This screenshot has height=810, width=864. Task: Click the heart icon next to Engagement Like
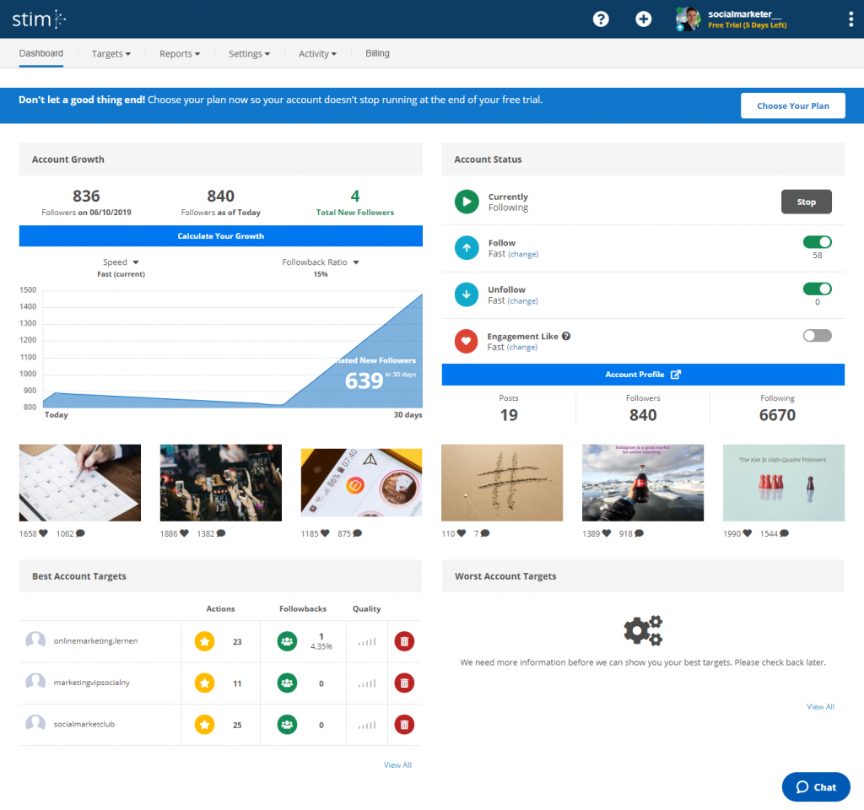(467, 341)
